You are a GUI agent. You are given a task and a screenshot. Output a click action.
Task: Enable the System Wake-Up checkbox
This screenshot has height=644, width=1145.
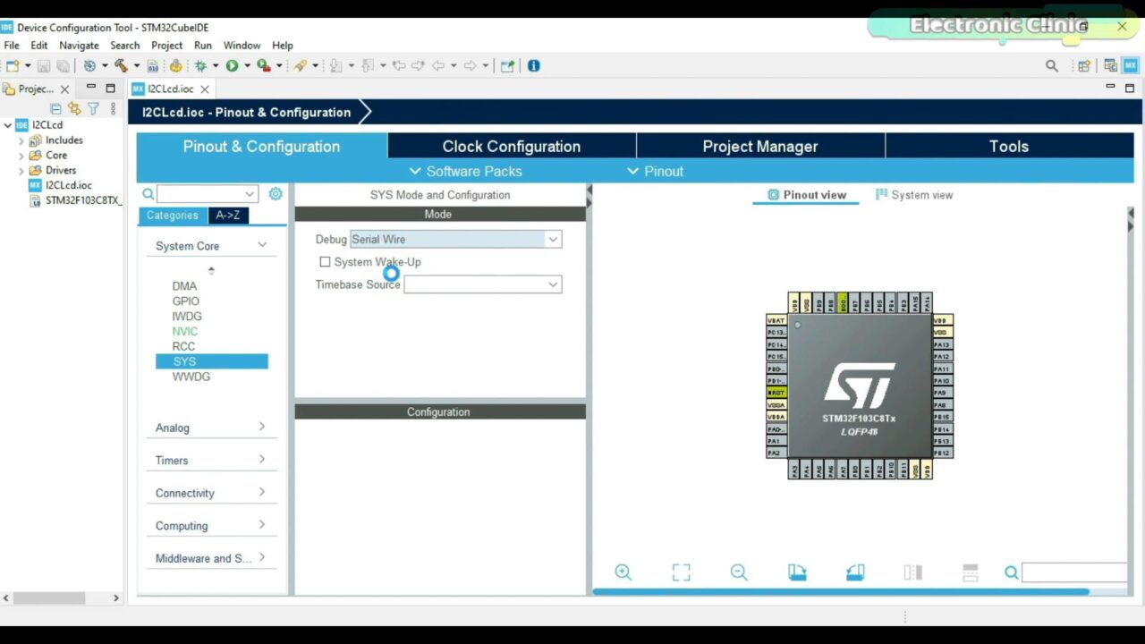click(325, 262)
